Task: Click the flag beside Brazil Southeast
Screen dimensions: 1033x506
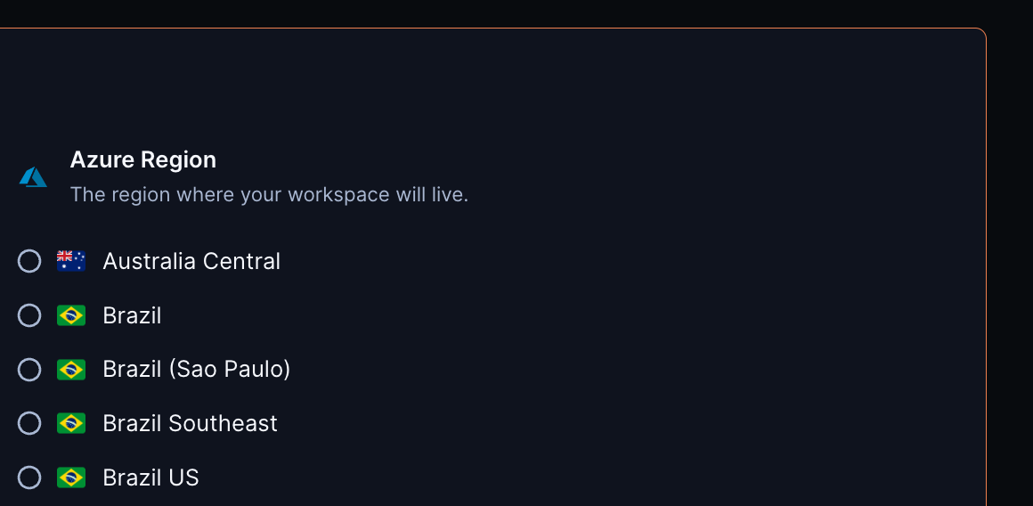Action: click(71, 423)
